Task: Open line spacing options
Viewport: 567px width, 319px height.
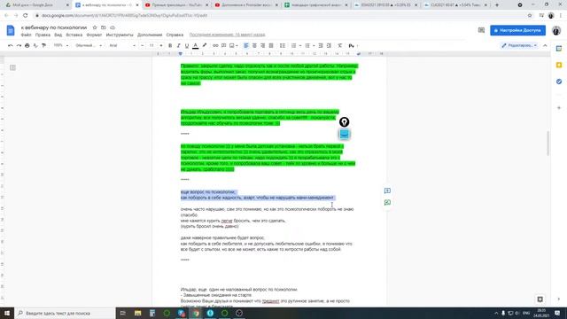Action: tap(283, 45)
